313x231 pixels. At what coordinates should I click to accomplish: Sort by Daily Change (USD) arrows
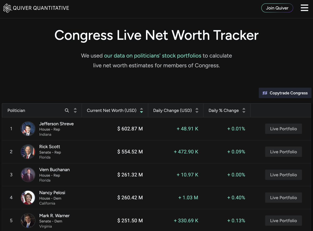tap(197, 110)
